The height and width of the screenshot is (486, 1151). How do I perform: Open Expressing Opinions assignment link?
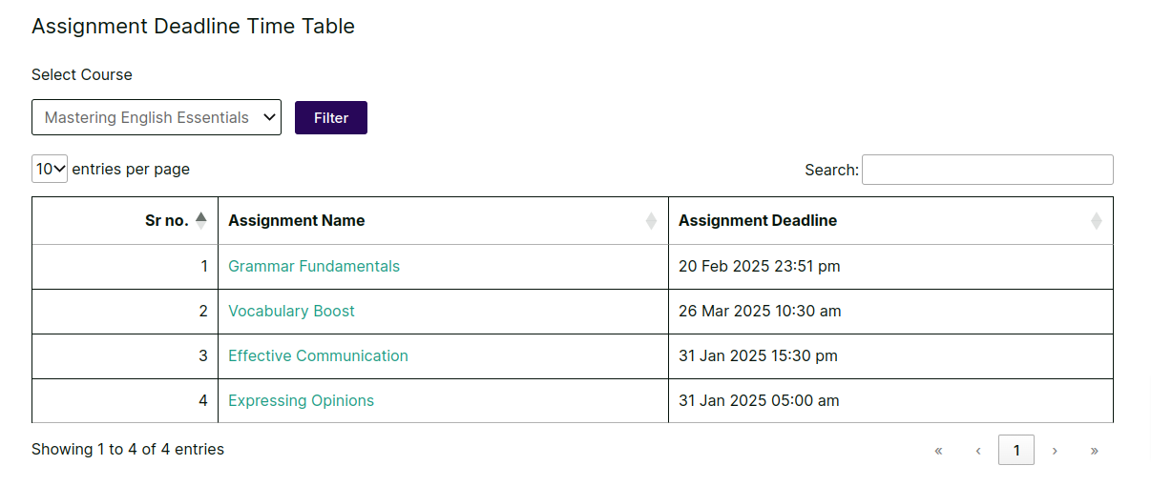tap(301, 401)
